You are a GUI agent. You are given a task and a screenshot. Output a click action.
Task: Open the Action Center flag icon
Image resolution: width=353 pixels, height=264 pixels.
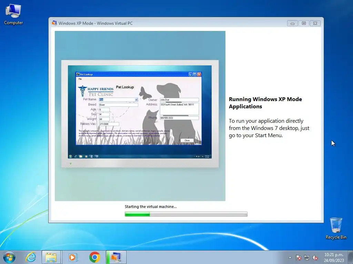pos(299,257)
